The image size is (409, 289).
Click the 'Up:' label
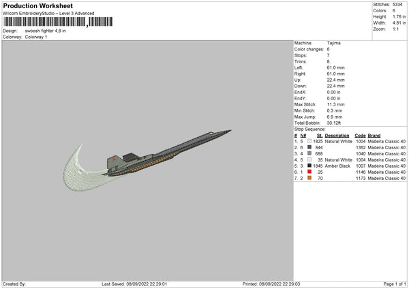298,80
